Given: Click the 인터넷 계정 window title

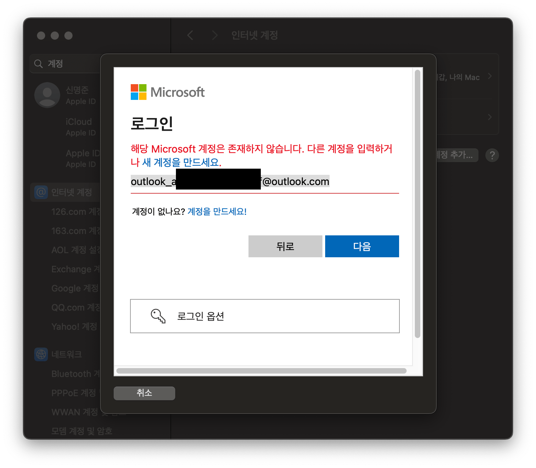Looking at the screenshot, I should (x=255, y=35).
